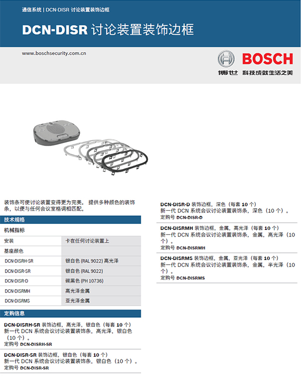Open the www.boschsecurity.com.cn link
This screenshot has height=377, width=301.
(x=54, y=53)
